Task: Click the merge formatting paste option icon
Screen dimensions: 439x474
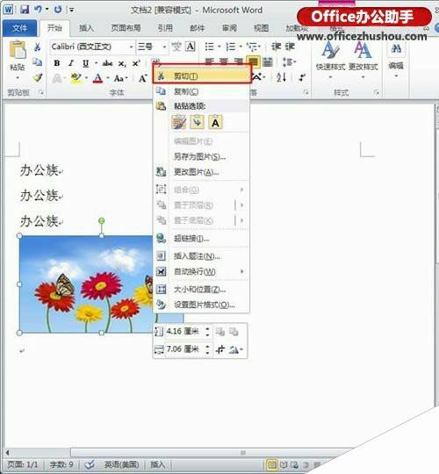Action: pos(197,122)
